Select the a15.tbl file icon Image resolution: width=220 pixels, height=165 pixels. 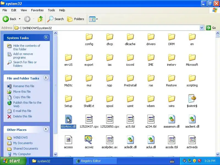(x=130, y=119)
